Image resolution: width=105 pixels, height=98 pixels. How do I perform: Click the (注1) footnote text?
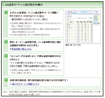52,93
